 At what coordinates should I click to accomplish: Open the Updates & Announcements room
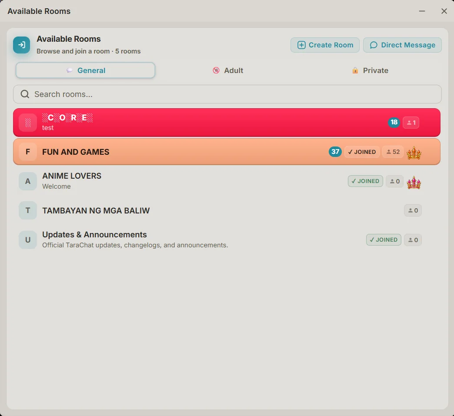click(x=227, y=240)
